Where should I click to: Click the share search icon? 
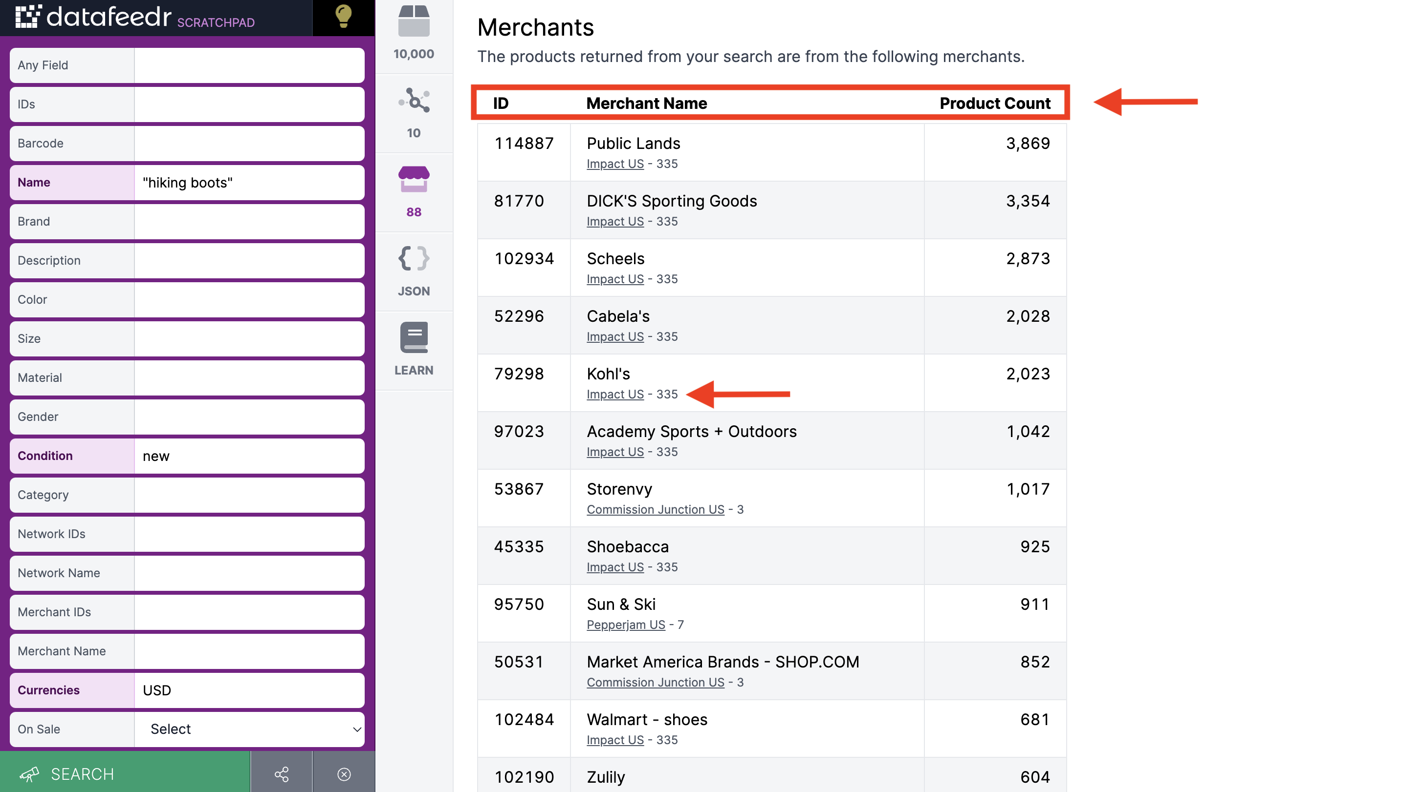282,774
